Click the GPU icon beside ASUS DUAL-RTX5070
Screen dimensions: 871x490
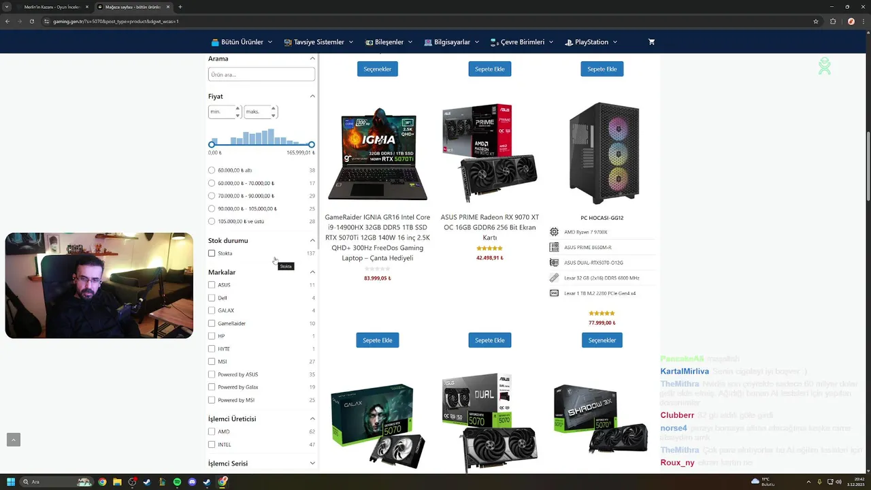(554, 263)
